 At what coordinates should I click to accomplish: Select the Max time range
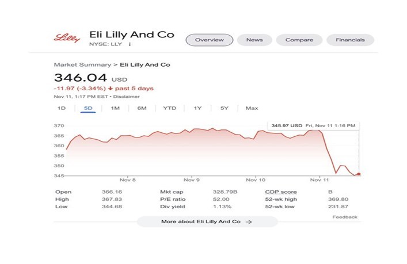click(252, 108)
